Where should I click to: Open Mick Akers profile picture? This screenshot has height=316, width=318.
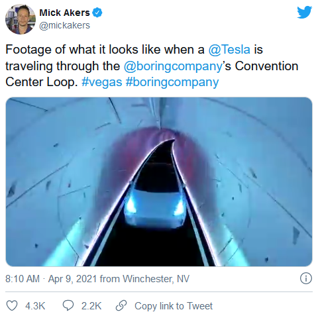click(21, 19)
